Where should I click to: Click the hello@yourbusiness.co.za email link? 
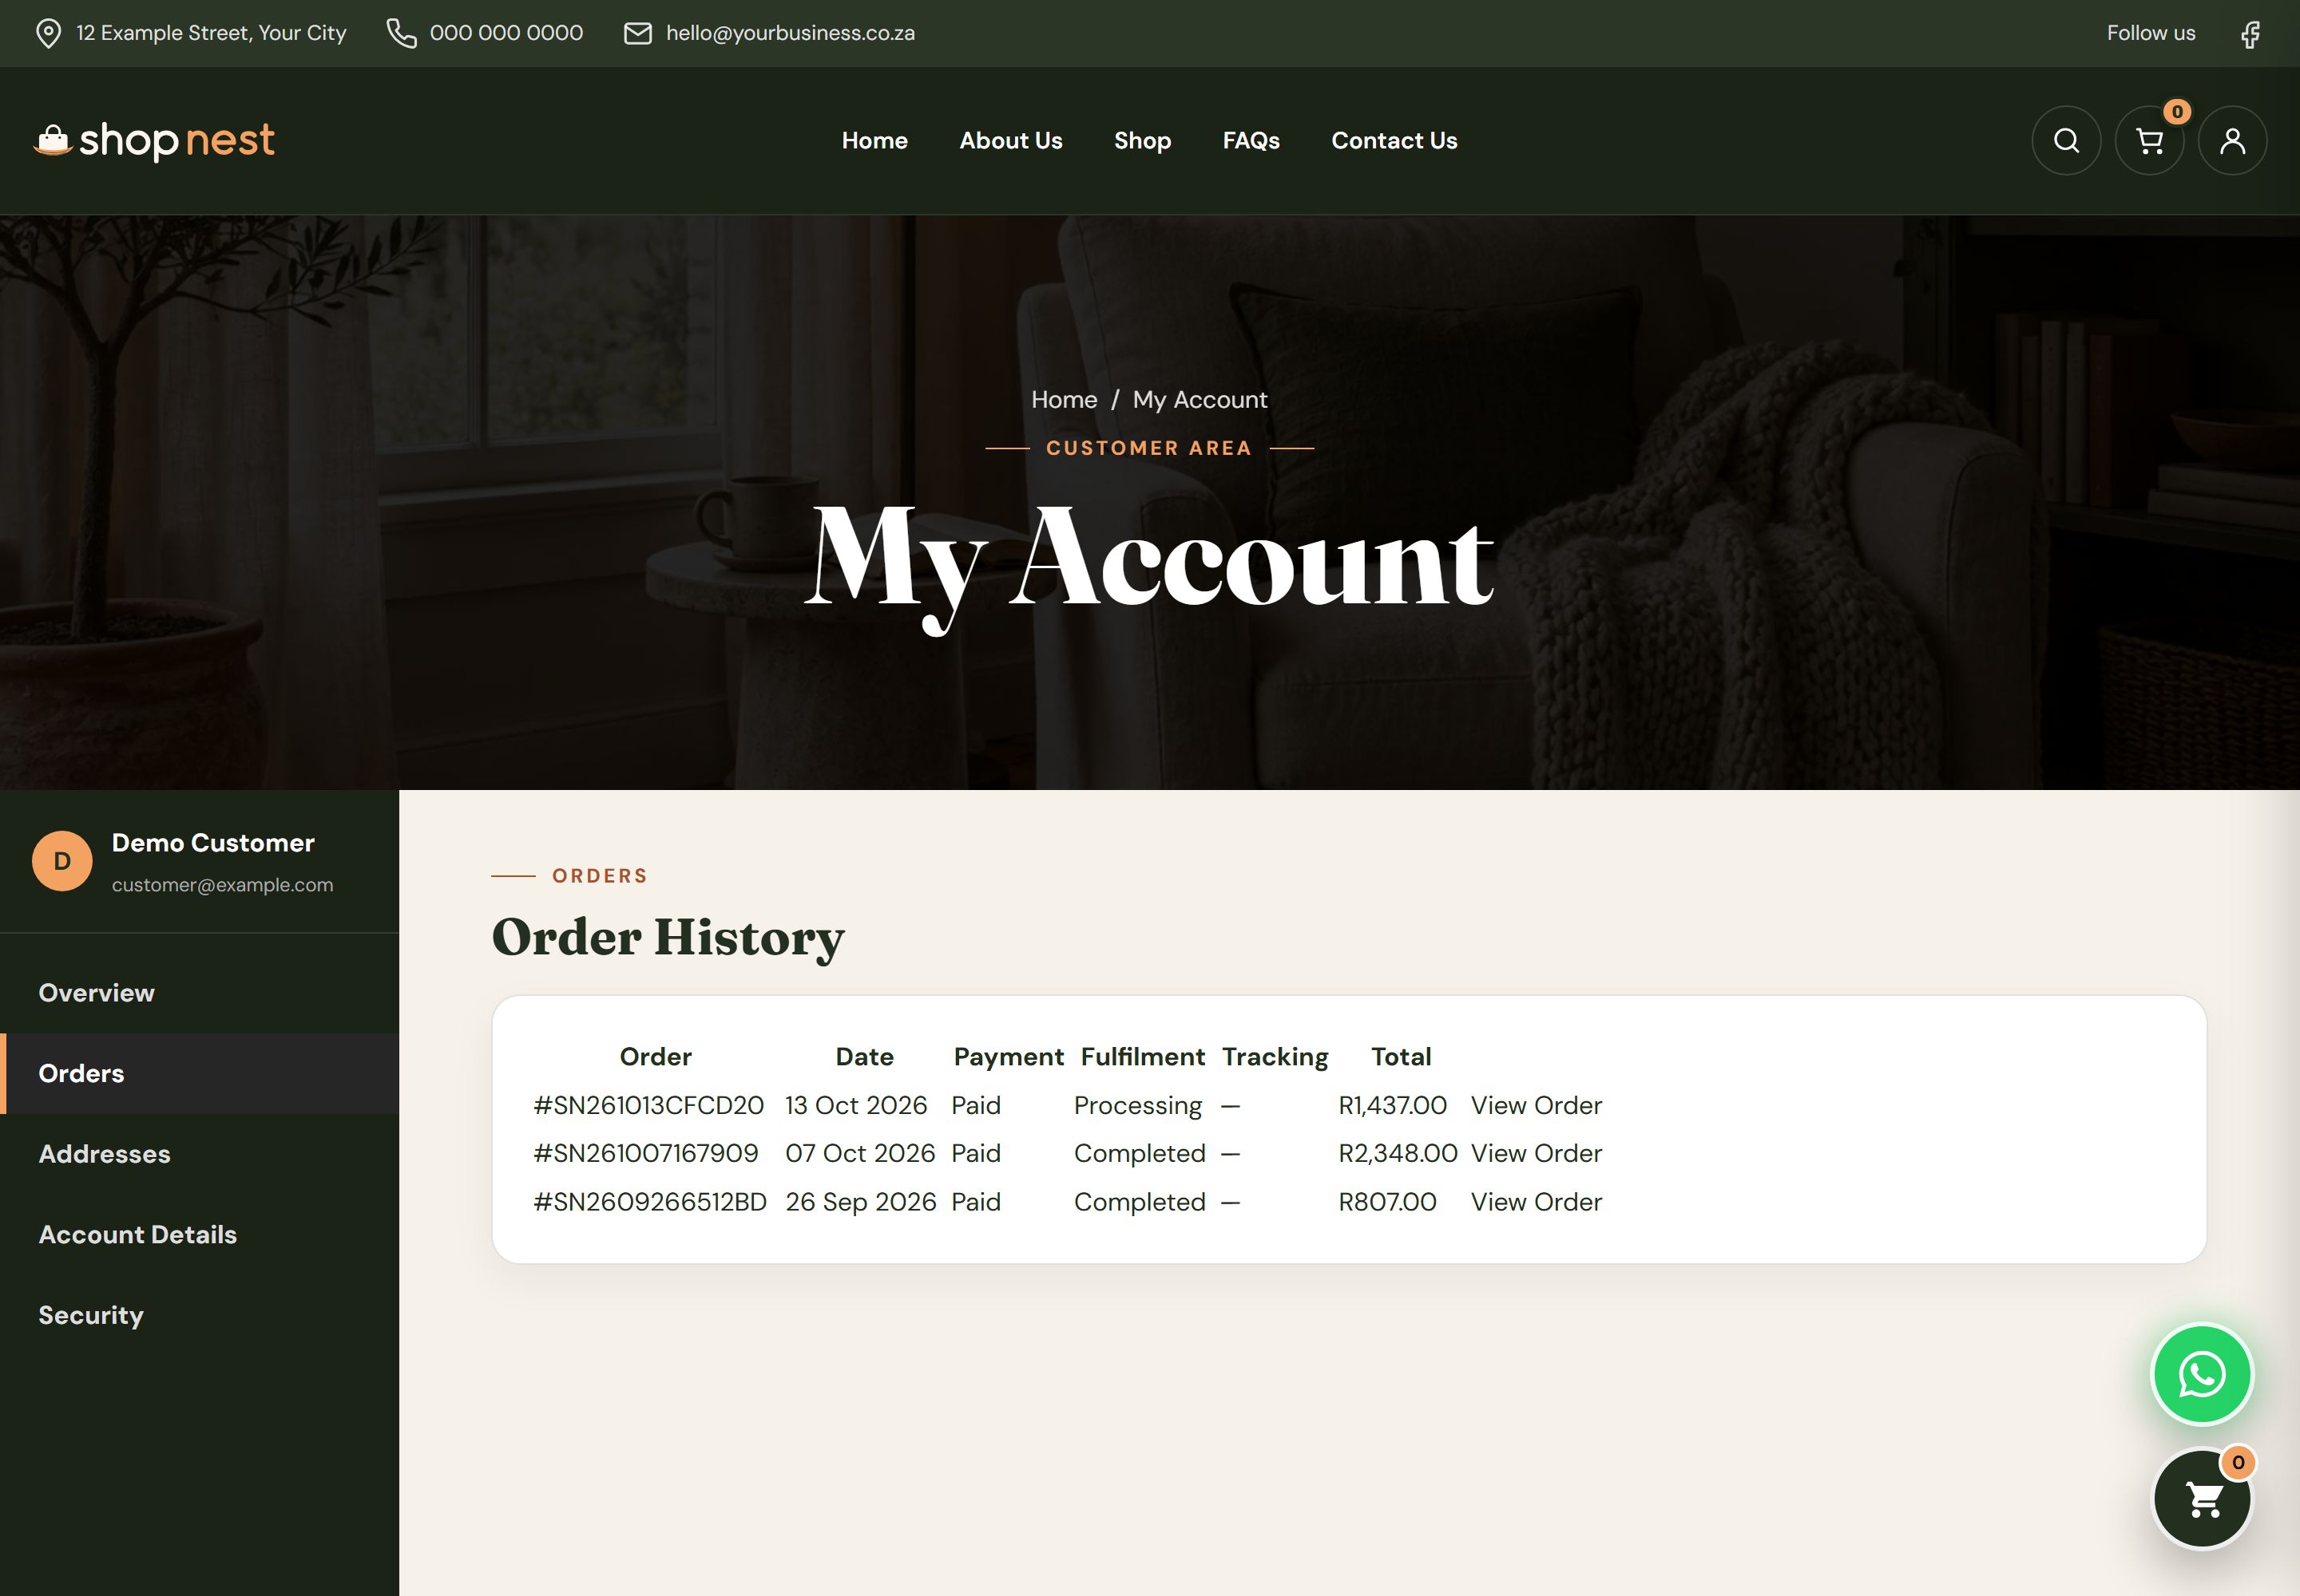[790, 34]
